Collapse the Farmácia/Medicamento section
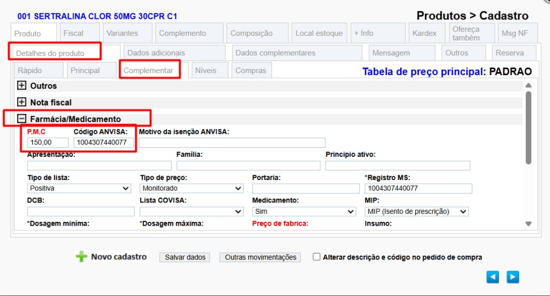The image size is (550, 296). pyautogui.click(x=21, y=119)
